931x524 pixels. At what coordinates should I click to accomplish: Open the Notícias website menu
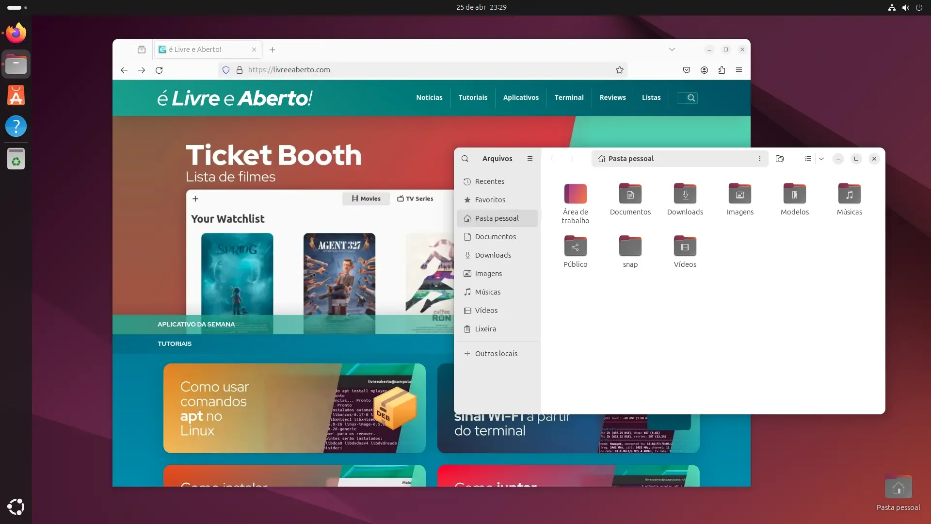click(429, 98)
